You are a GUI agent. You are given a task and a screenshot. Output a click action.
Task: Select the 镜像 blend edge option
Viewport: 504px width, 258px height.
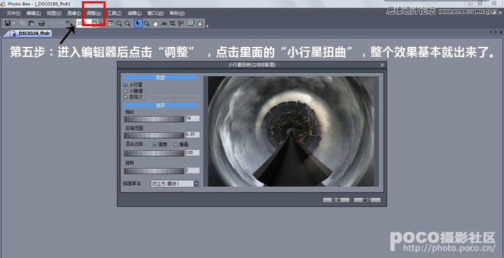click(x=160, y=145)
